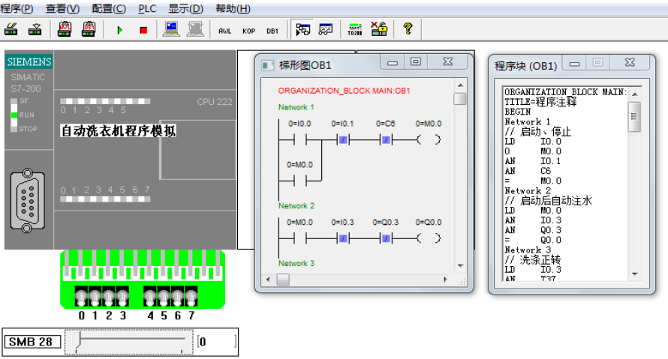Flip input switch 2
The width and height of the screenshot is (668, 359).
click(x=109, y=296)
